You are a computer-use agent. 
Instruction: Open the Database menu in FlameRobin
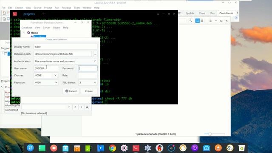pos(27,28)
